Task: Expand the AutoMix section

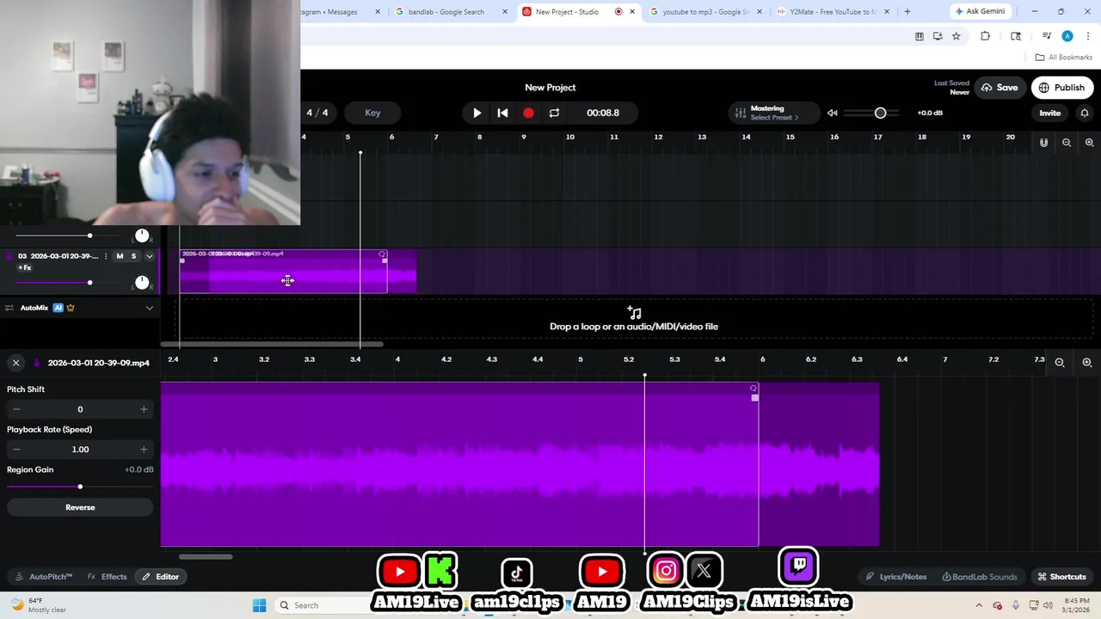Action: [149, 308]
